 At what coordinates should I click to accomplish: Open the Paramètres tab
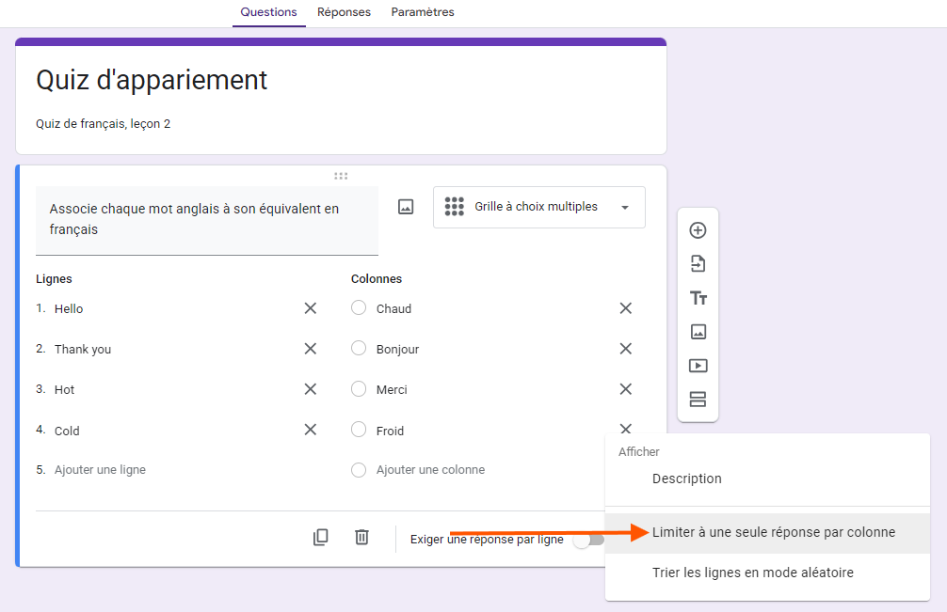(423, 12)
